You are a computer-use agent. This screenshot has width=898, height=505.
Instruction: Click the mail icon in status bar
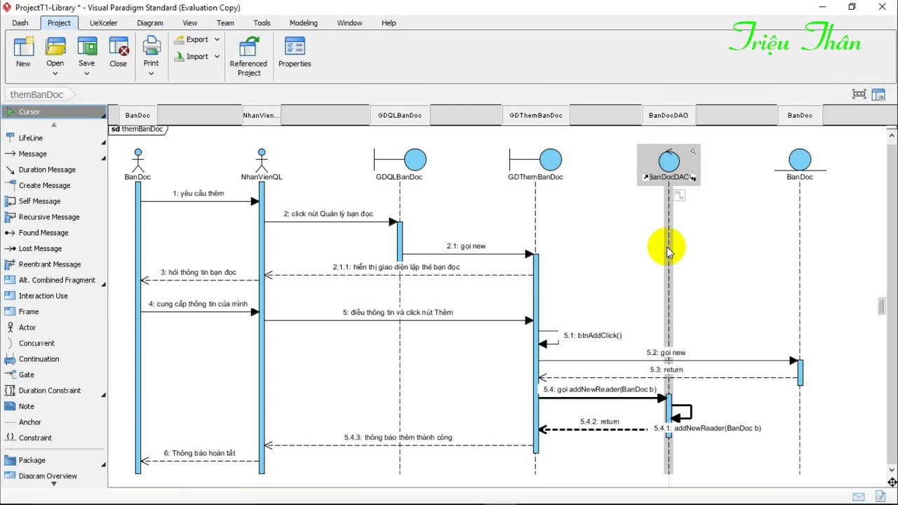859,497
